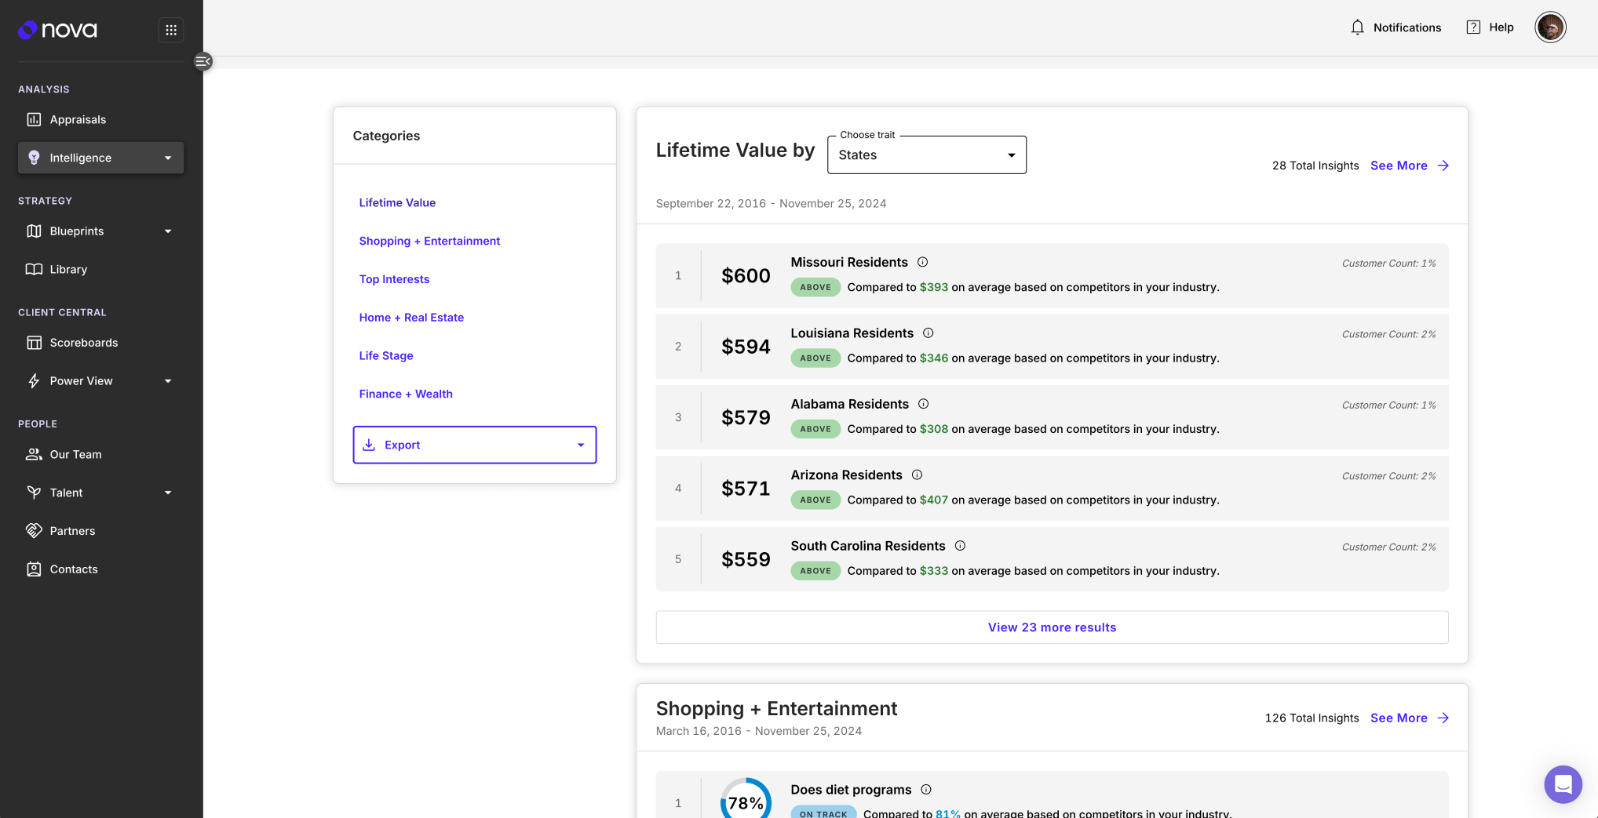Viewport: 1598px width, 818px height.
Task: Show info for Does diet programs
Action: pos(926,790)
